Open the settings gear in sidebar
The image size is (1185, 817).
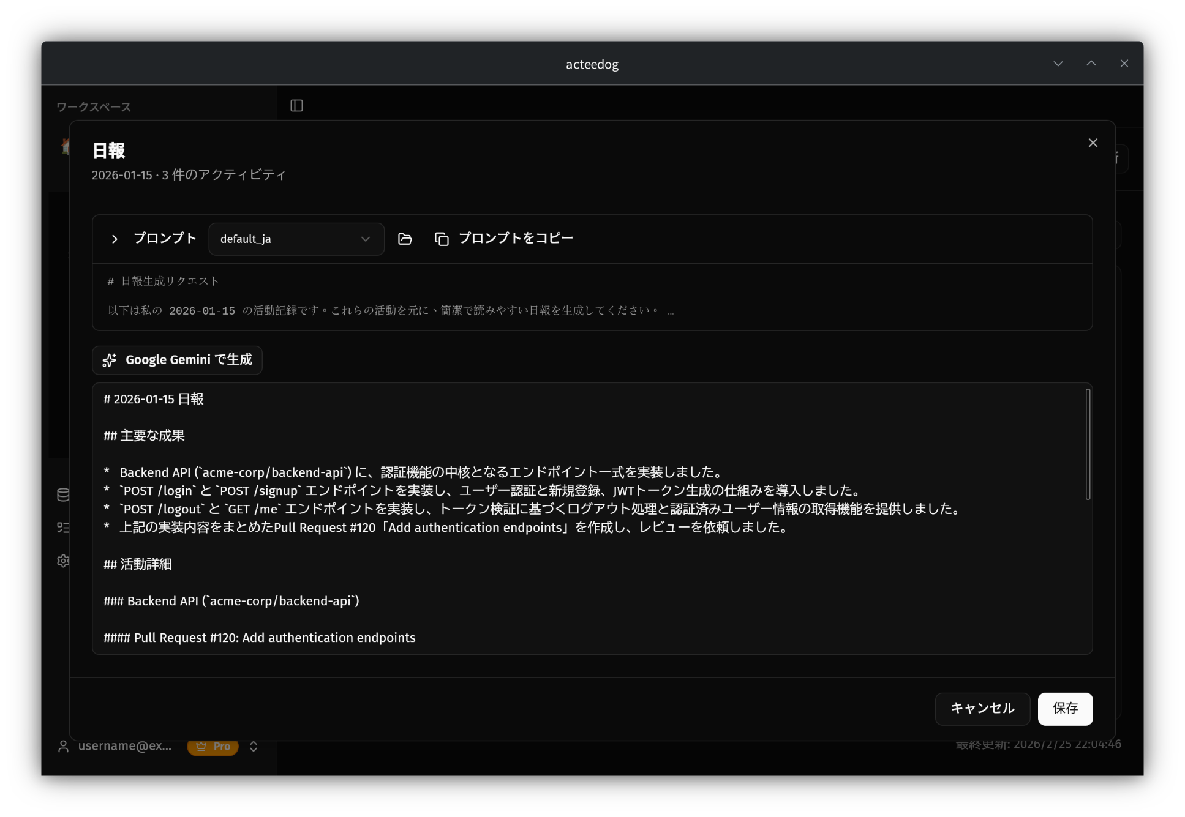63,561
